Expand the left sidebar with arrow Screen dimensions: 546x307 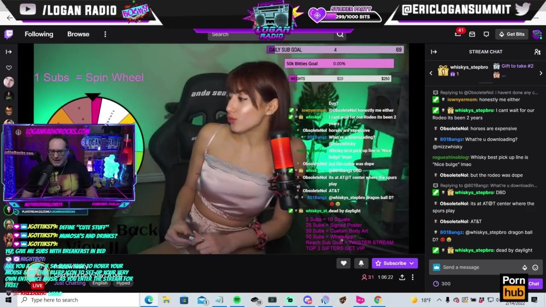click(x=9, y=52)
